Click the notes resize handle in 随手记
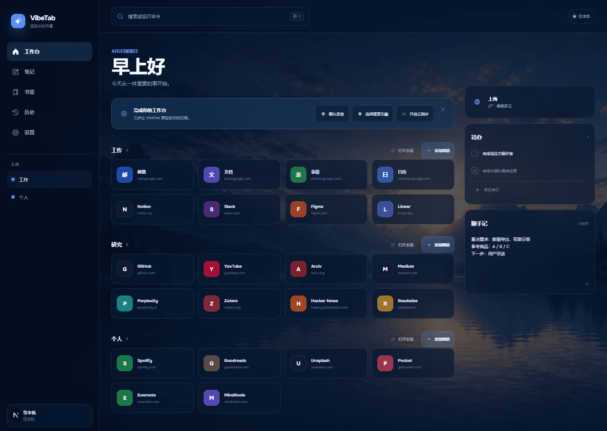Screen dimensions: 607x431 (x=587, y=283)
